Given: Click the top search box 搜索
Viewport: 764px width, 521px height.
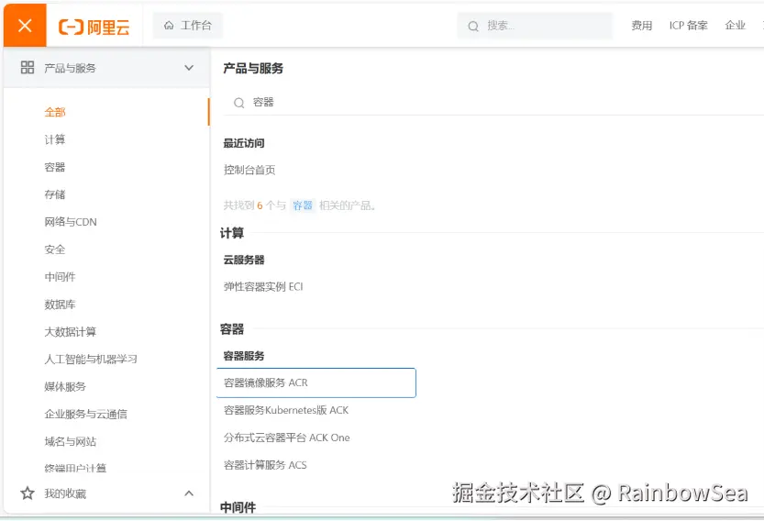Looking at the screenshot, I should [x=535, y=26].
